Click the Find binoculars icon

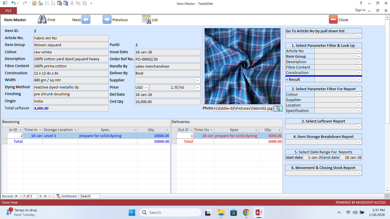click(x=42, y=19)
